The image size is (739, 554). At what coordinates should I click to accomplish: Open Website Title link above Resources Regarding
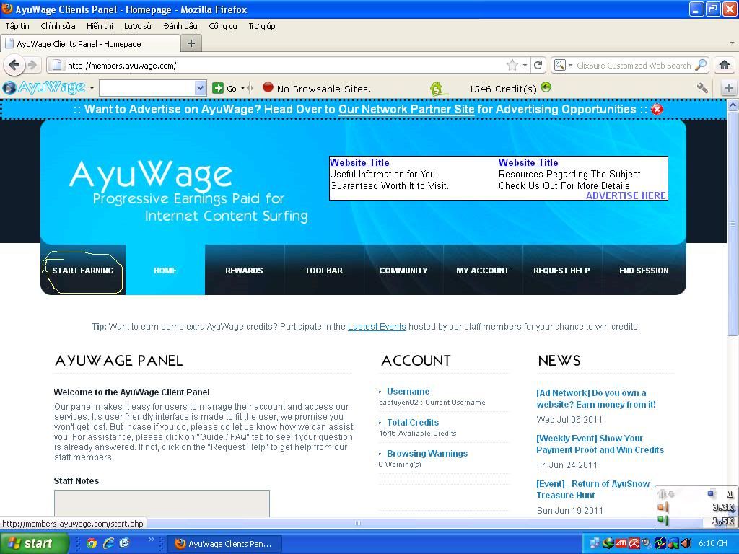click(x=528, y=162)
